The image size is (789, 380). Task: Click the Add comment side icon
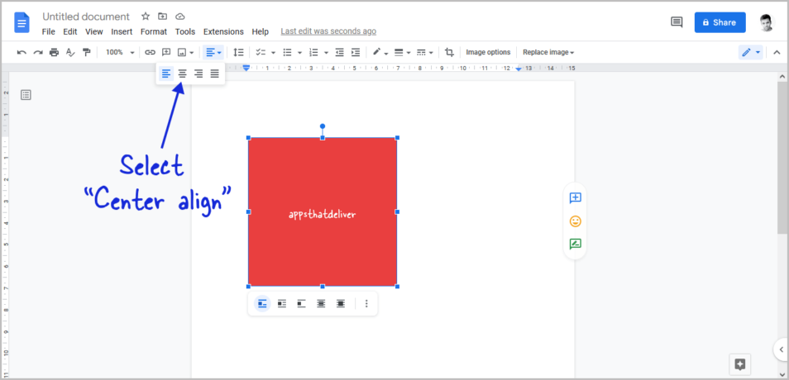(575, 197)
